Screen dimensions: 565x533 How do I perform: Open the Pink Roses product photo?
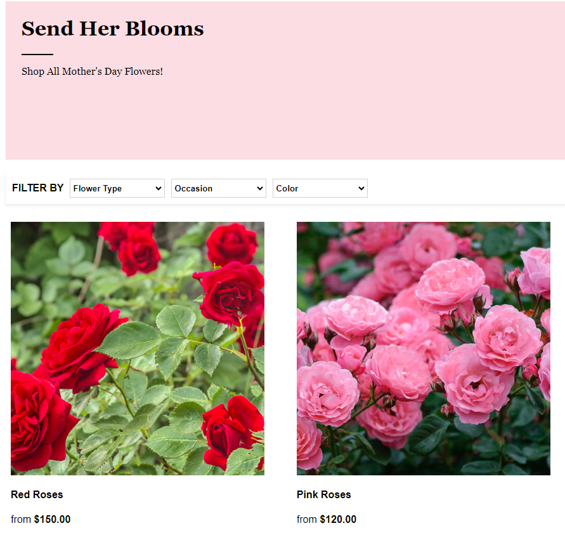coord(424,348)
